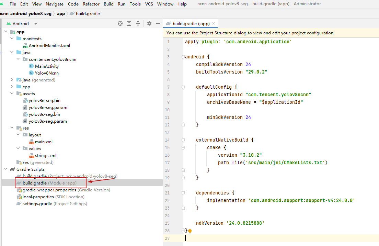Hide the Project tool window (minus icon)
The width and height of the screenshot is (379, 246).
click(x=158, y=23)
